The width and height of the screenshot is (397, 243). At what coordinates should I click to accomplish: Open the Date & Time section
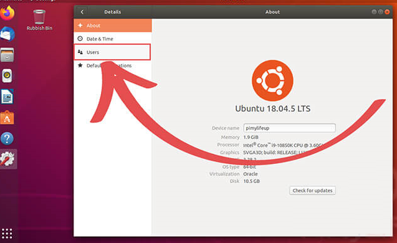pos(113,39)
